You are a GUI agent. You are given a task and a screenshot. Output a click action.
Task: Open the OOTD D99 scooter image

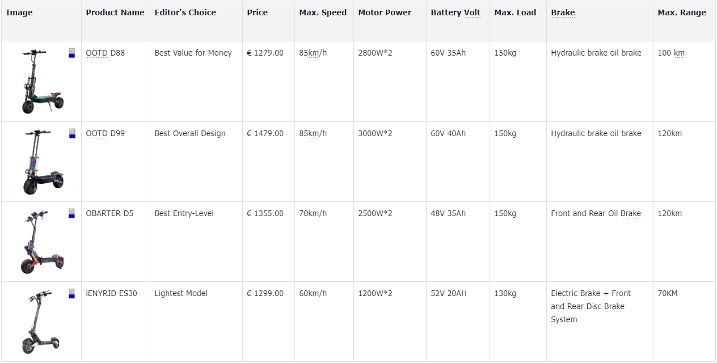pyautogui.click(x=43, y=162)
